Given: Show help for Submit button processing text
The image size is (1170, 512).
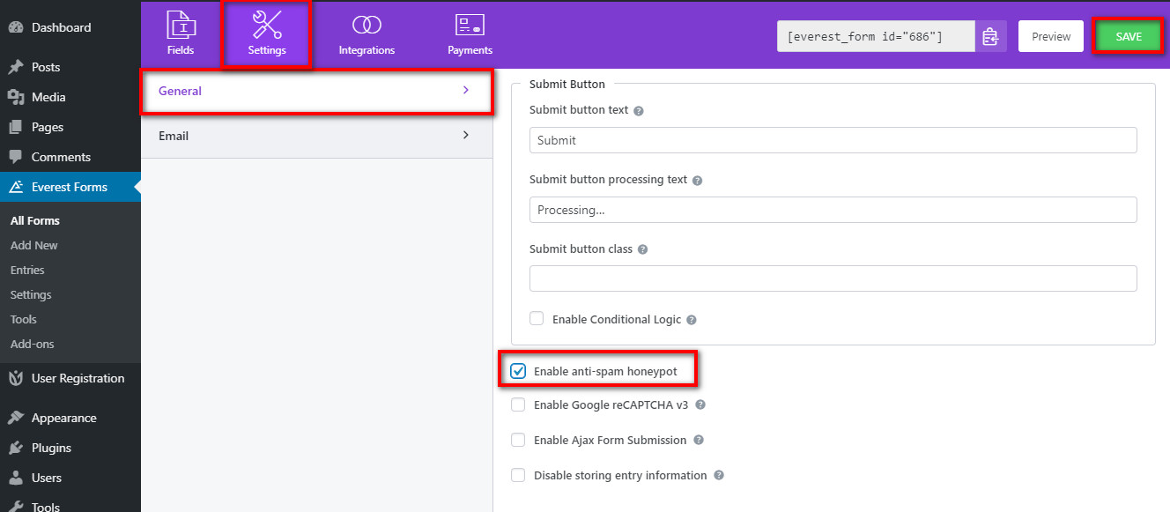Looking at the screenshot, I should tap(697, 181).
